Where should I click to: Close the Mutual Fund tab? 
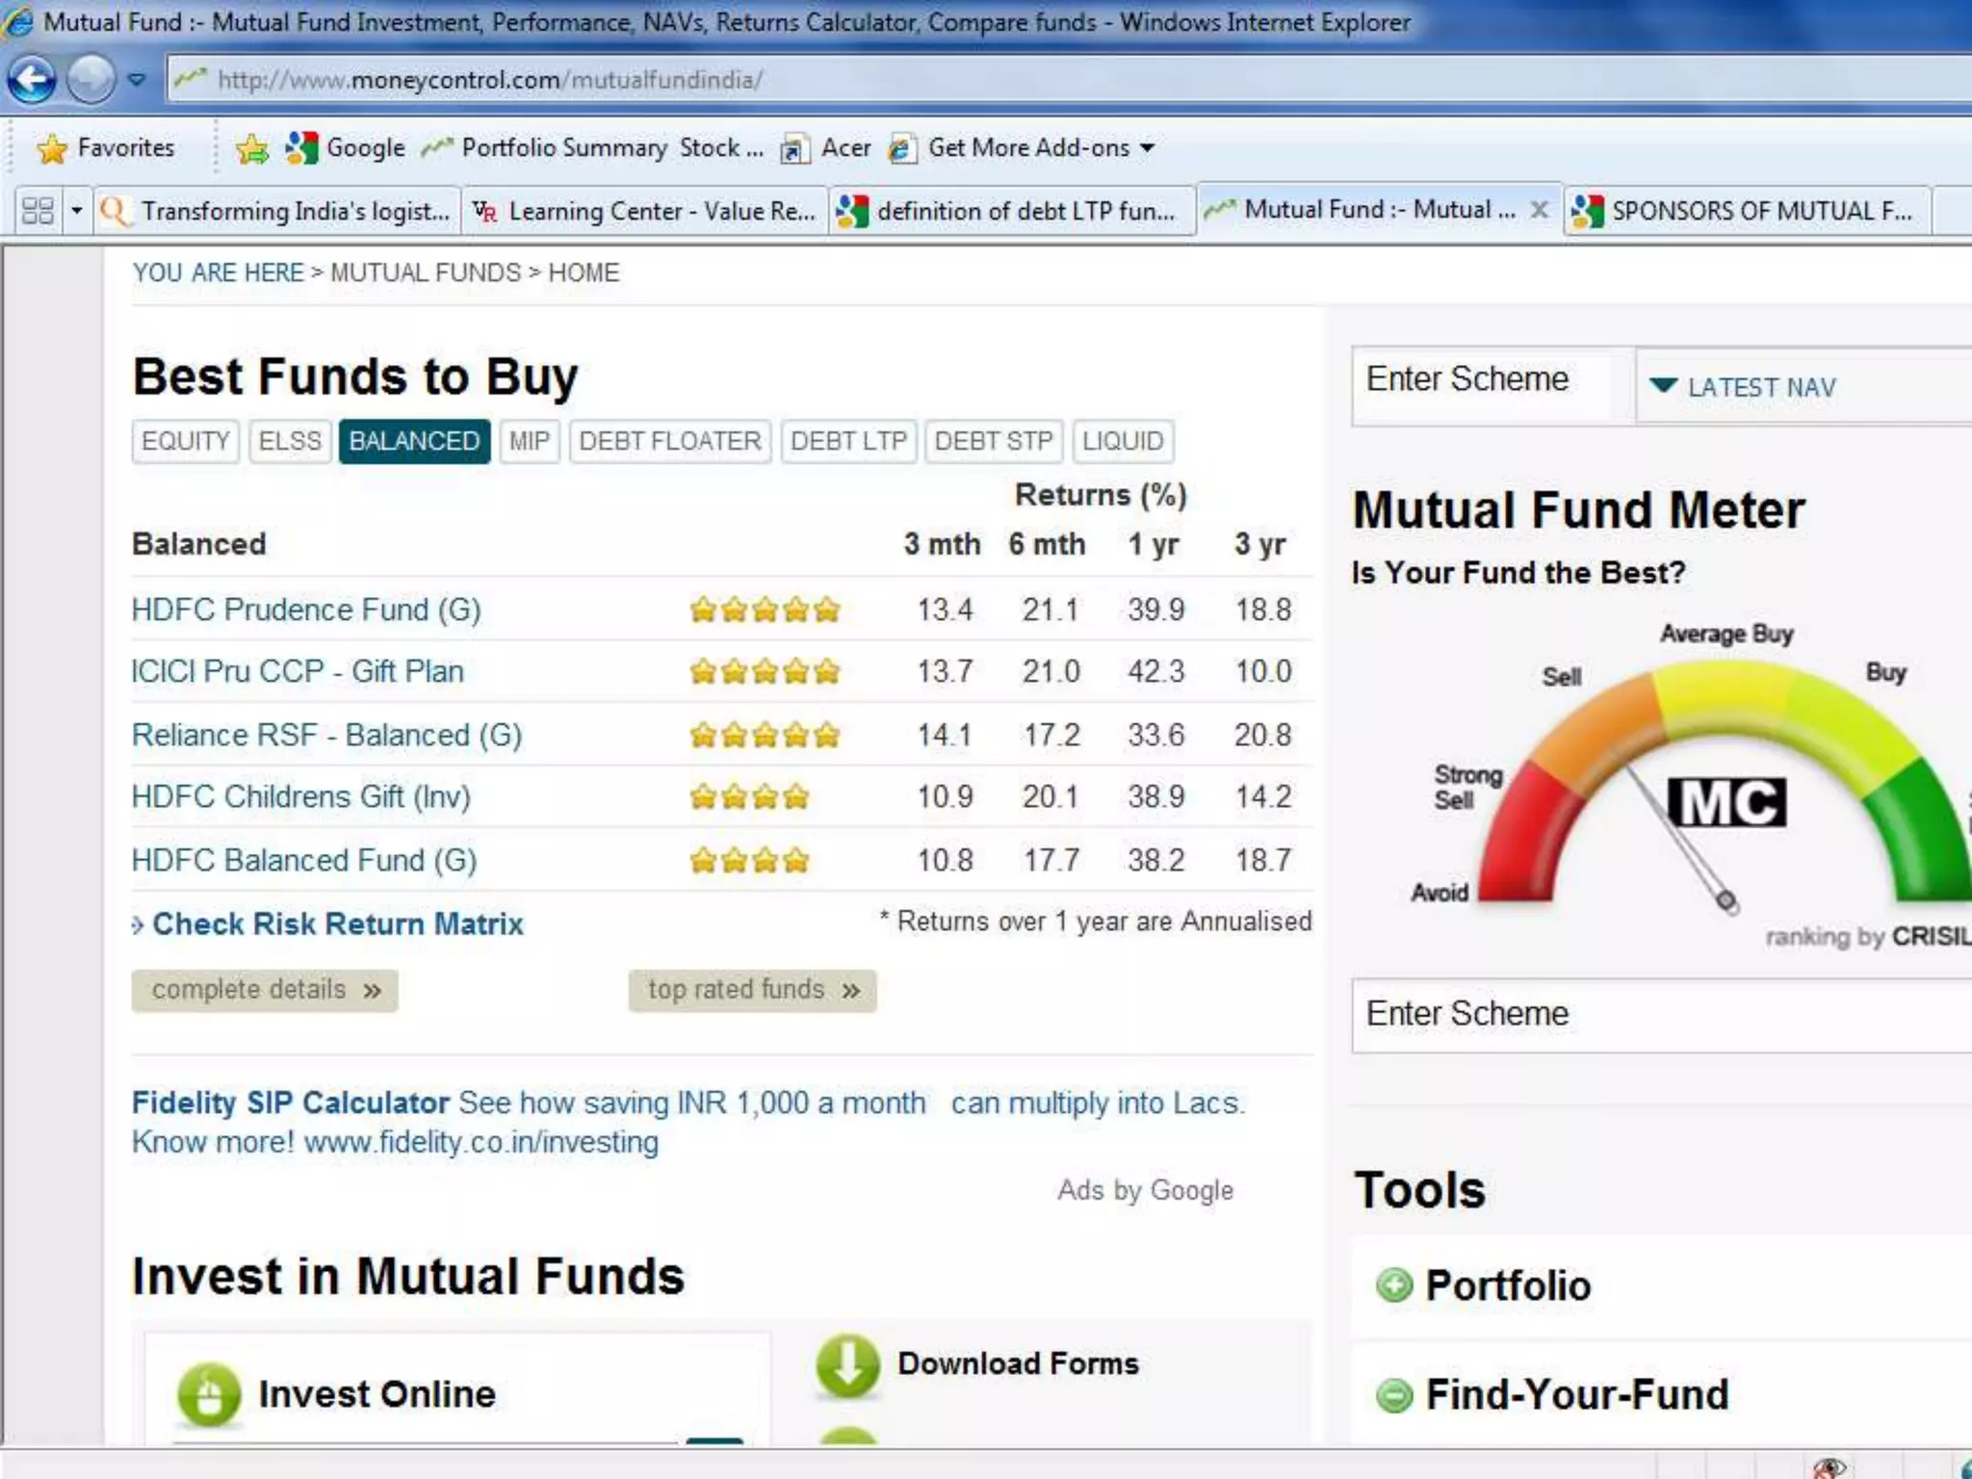1540,210
